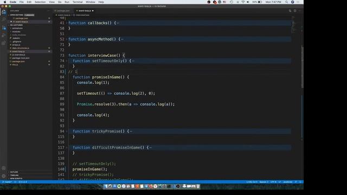Click interviewCase in the breadcrumb

(82, 15)
